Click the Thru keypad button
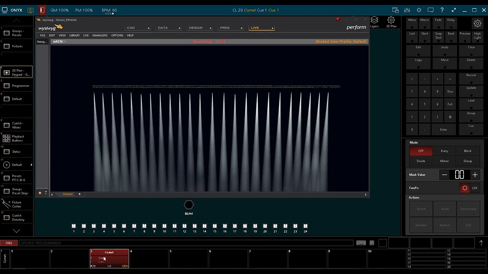 [450, 92]
